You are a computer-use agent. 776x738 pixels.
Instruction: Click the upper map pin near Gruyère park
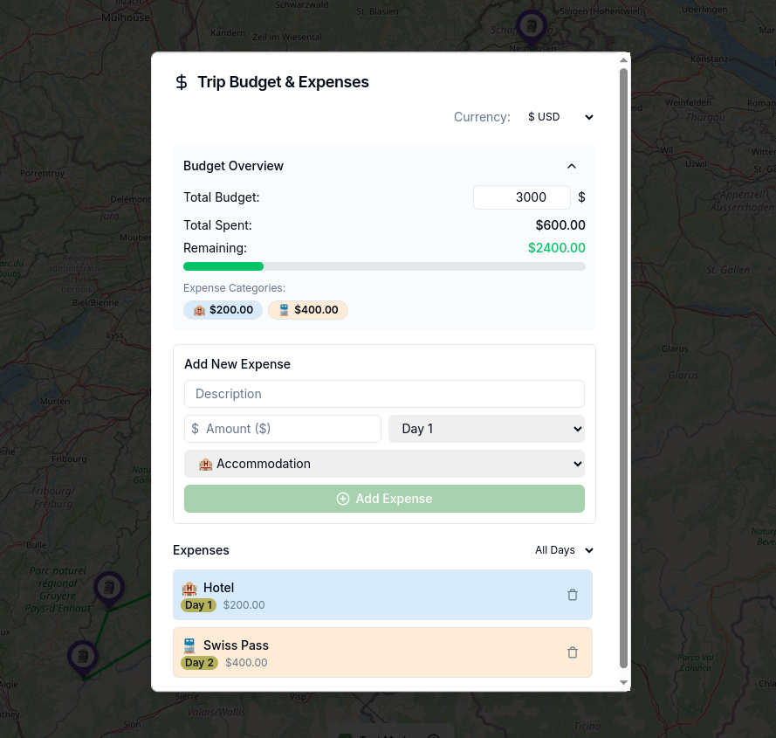click(x=109, y=590)
